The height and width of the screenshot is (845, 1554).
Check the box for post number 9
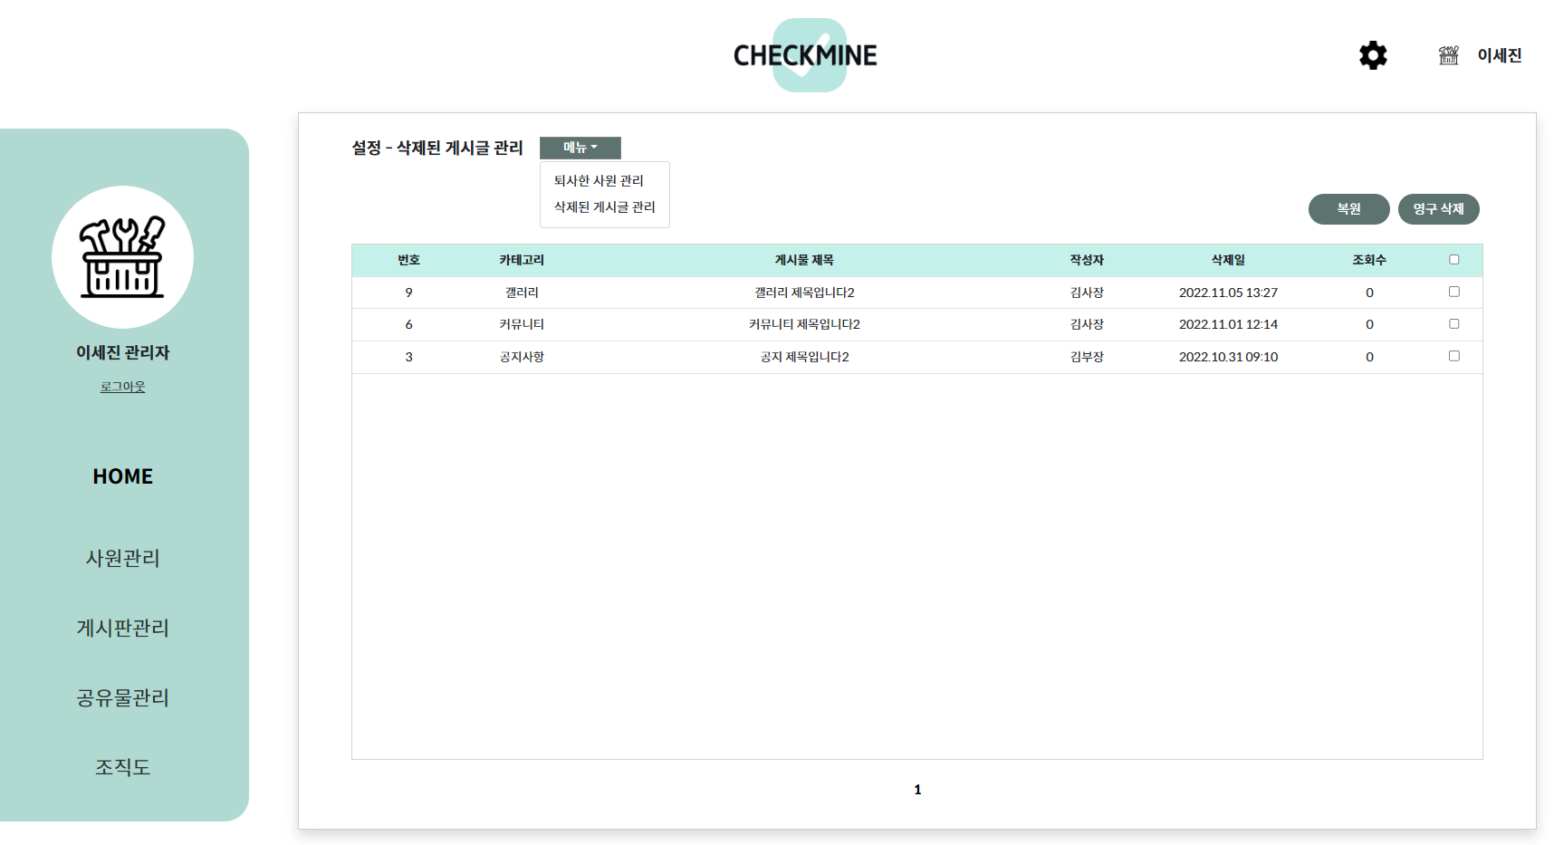[x=1454, y=292]
